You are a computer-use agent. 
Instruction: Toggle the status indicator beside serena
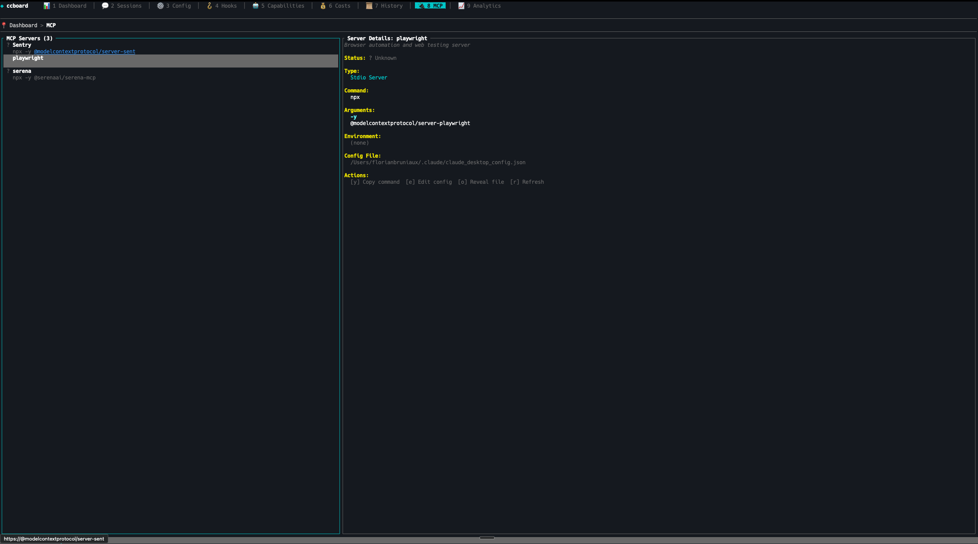tap(8, 71)
